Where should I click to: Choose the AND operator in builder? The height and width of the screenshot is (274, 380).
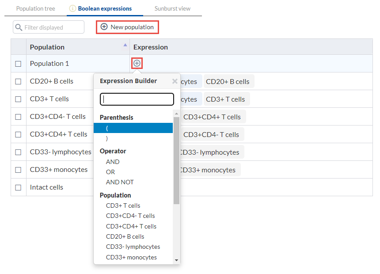point(113,162)
